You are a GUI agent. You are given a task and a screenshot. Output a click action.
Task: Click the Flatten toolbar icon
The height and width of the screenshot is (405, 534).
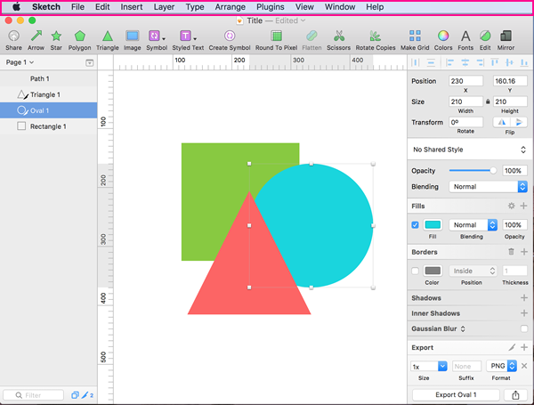[x=311, y=36]
